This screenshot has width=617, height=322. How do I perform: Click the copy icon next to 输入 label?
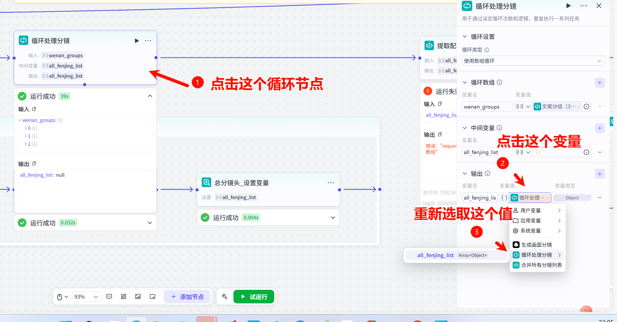pyautogui.click(x=34, y=109)
